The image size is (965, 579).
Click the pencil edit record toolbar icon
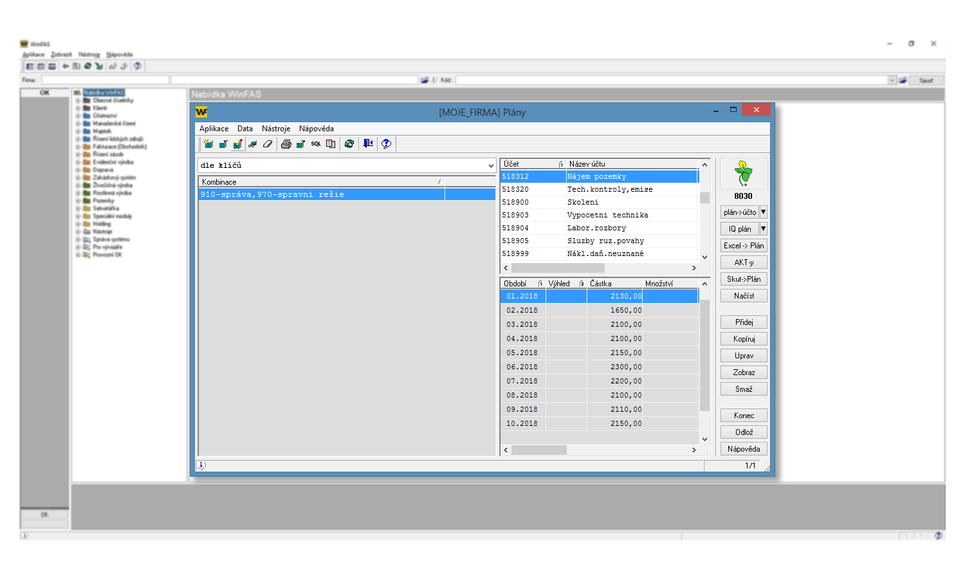[237, 144]
